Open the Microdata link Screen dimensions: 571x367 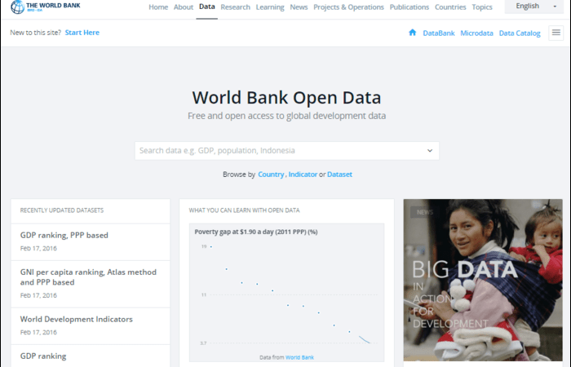[x=476, y=33]
